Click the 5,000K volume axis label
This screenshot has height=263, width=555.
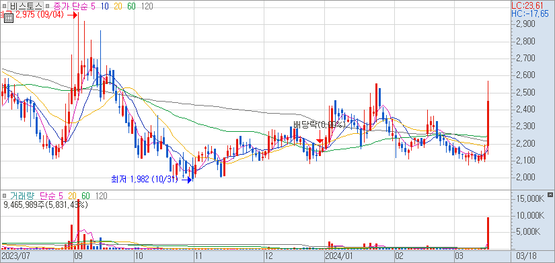(528, 233)
